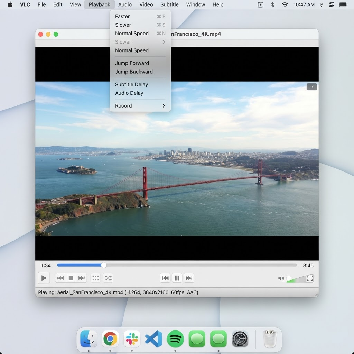Open Audio Delay menu entry
354x354 pixels.
click(x=140, y=93)
